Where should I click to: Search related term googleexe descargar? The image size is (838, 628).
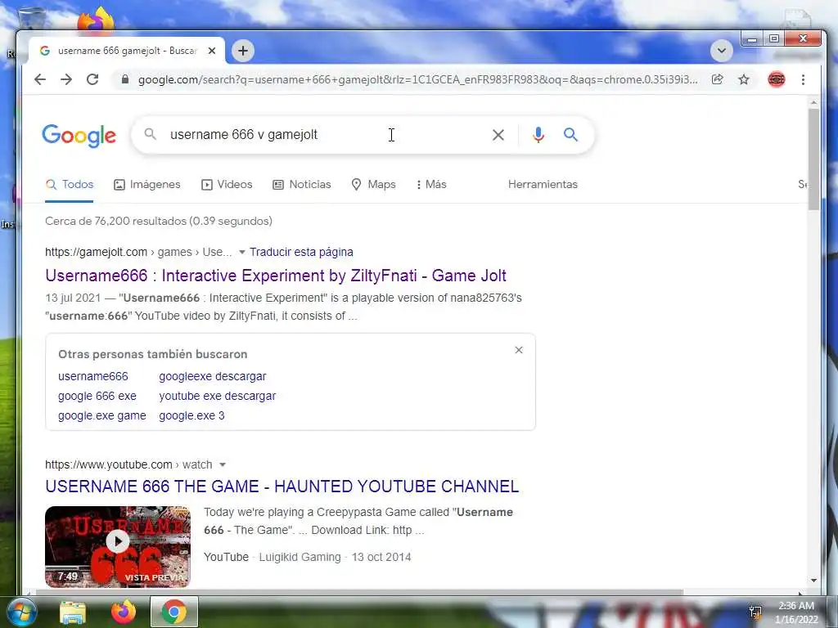pyautogui.click(x=212, y=376)
